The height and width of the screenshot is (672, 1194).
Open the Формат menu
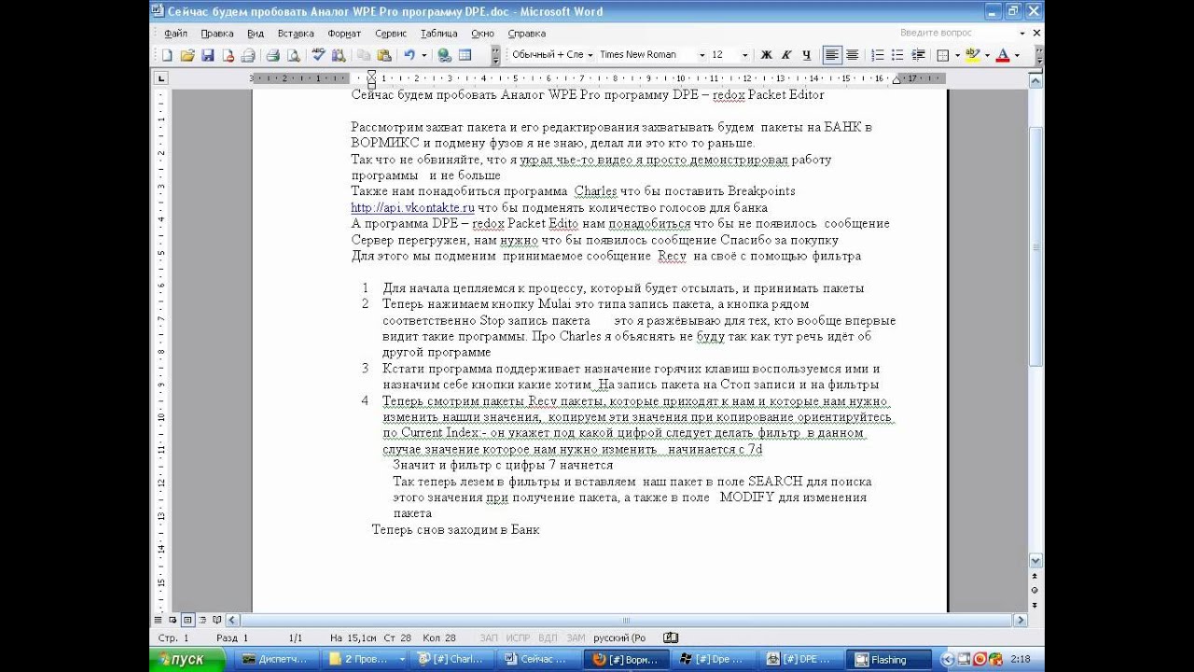(345, 34)
